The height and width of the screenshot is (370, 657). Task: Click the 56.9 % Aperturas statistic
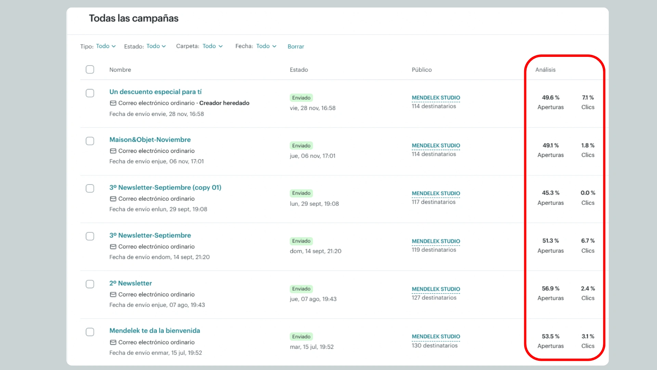[x=550, y=289]
